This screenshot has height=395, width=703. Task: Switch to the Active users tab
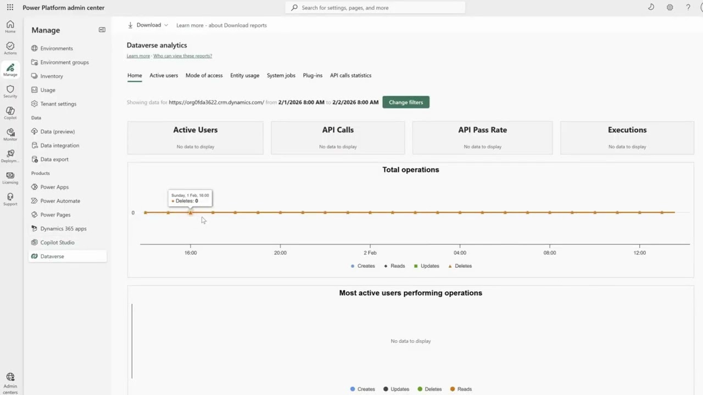(164, 75)
